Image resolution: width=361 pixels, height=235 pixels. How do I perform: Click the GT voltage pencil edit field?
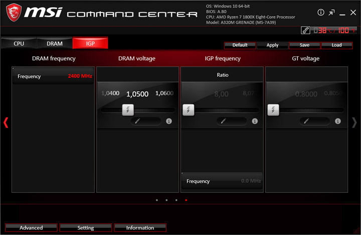[314, 121]
